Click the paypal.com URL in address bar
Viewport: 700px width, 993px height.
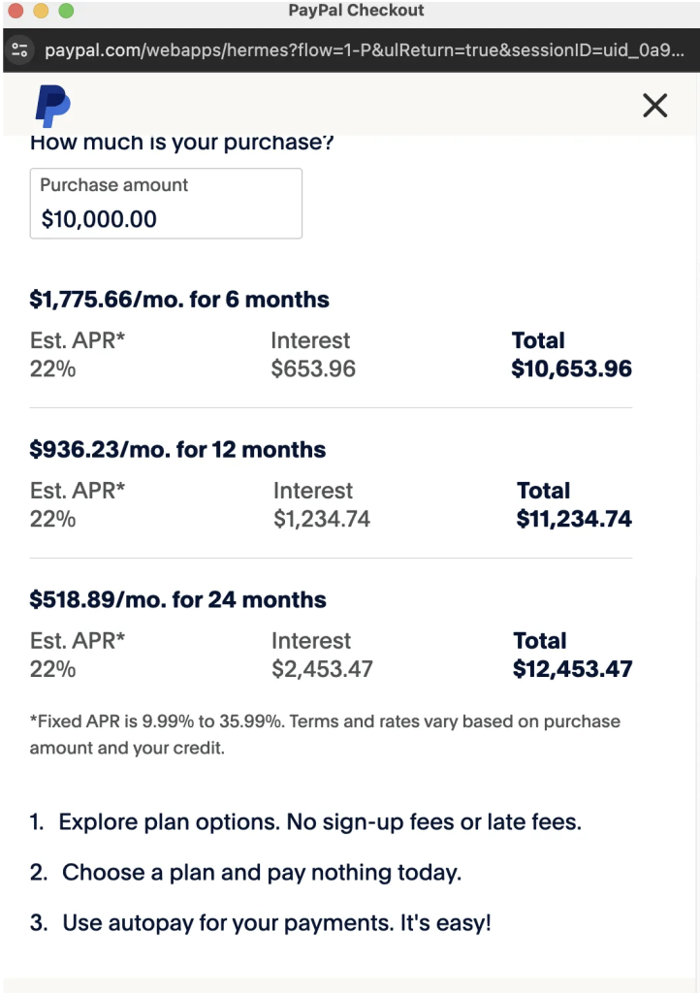click(365, 50)
